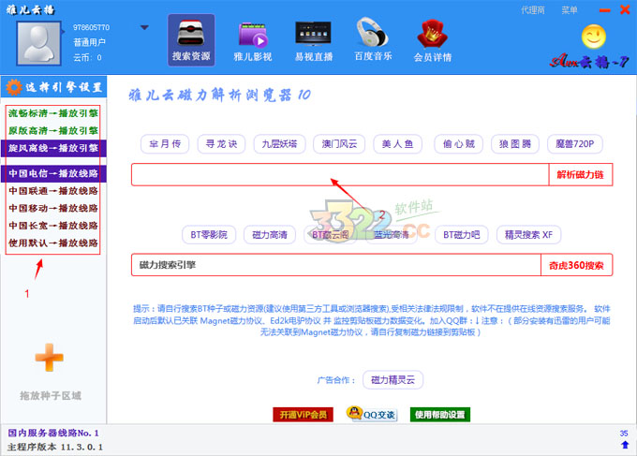The width and height of the screenshot is (637, 456).
Task: Click the green 使用帮助设置 button
Action: pyautogui.click(x=440, y=415)
